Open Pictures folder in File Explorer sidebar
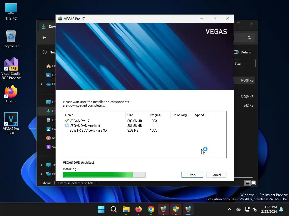Viewport: 289px width, 216px height. [51, 129]
